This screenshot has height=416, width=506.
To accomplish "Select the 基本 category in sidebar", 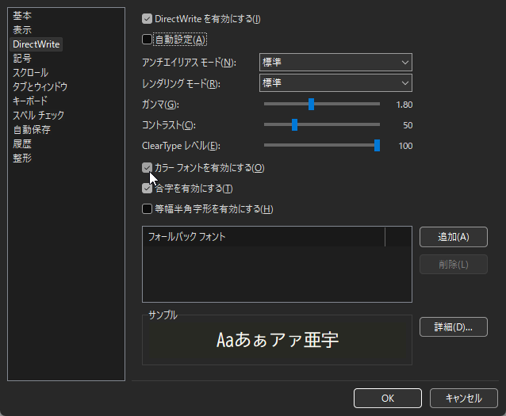I will pos(22,16).
